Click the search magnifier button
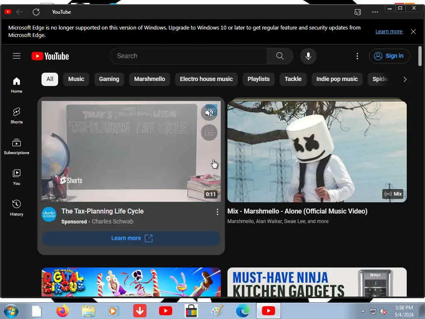The height and width of the screenshot is (319, 425). click(x=280, y=56)
